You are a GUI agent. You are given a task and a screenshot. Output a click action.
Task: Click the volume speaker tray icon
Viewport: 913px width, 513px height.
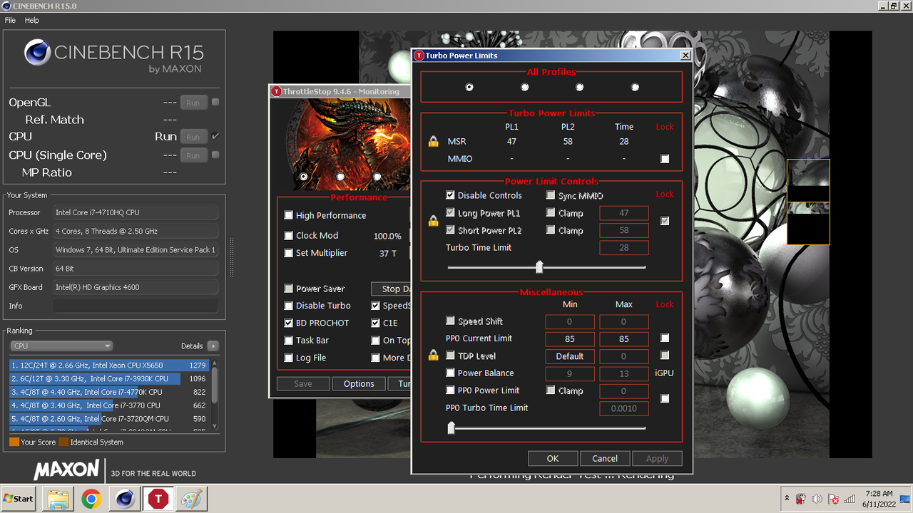click(x=817, y=499)
